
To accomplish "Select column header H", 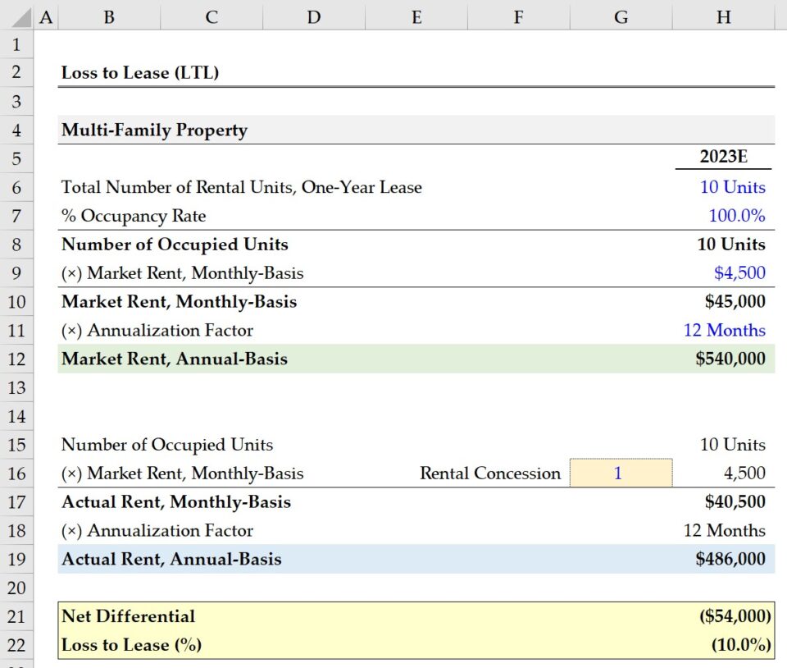I will pyautogui.click(x=723, y=16).
